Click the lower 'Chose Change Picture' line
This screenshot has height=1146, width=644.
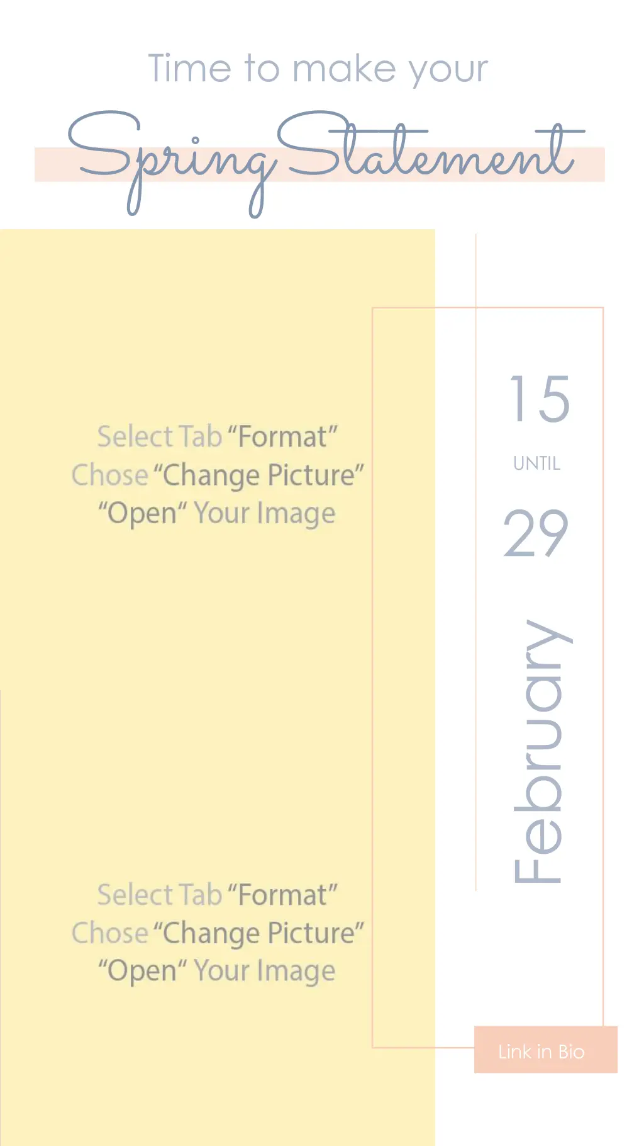click(x=218, y=933)
